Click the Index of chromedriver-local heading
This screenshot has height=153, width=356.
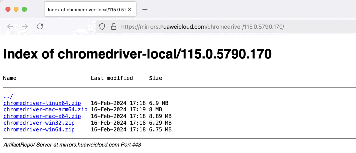click(x=137, y=54)
